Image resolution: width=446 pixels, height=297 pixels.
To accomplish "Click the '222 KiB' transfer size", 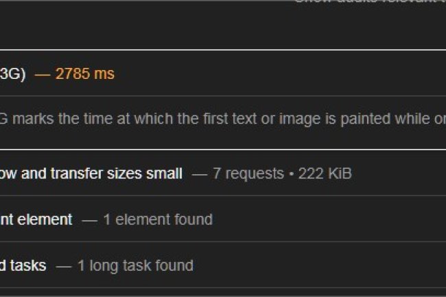I will [325, 174].
